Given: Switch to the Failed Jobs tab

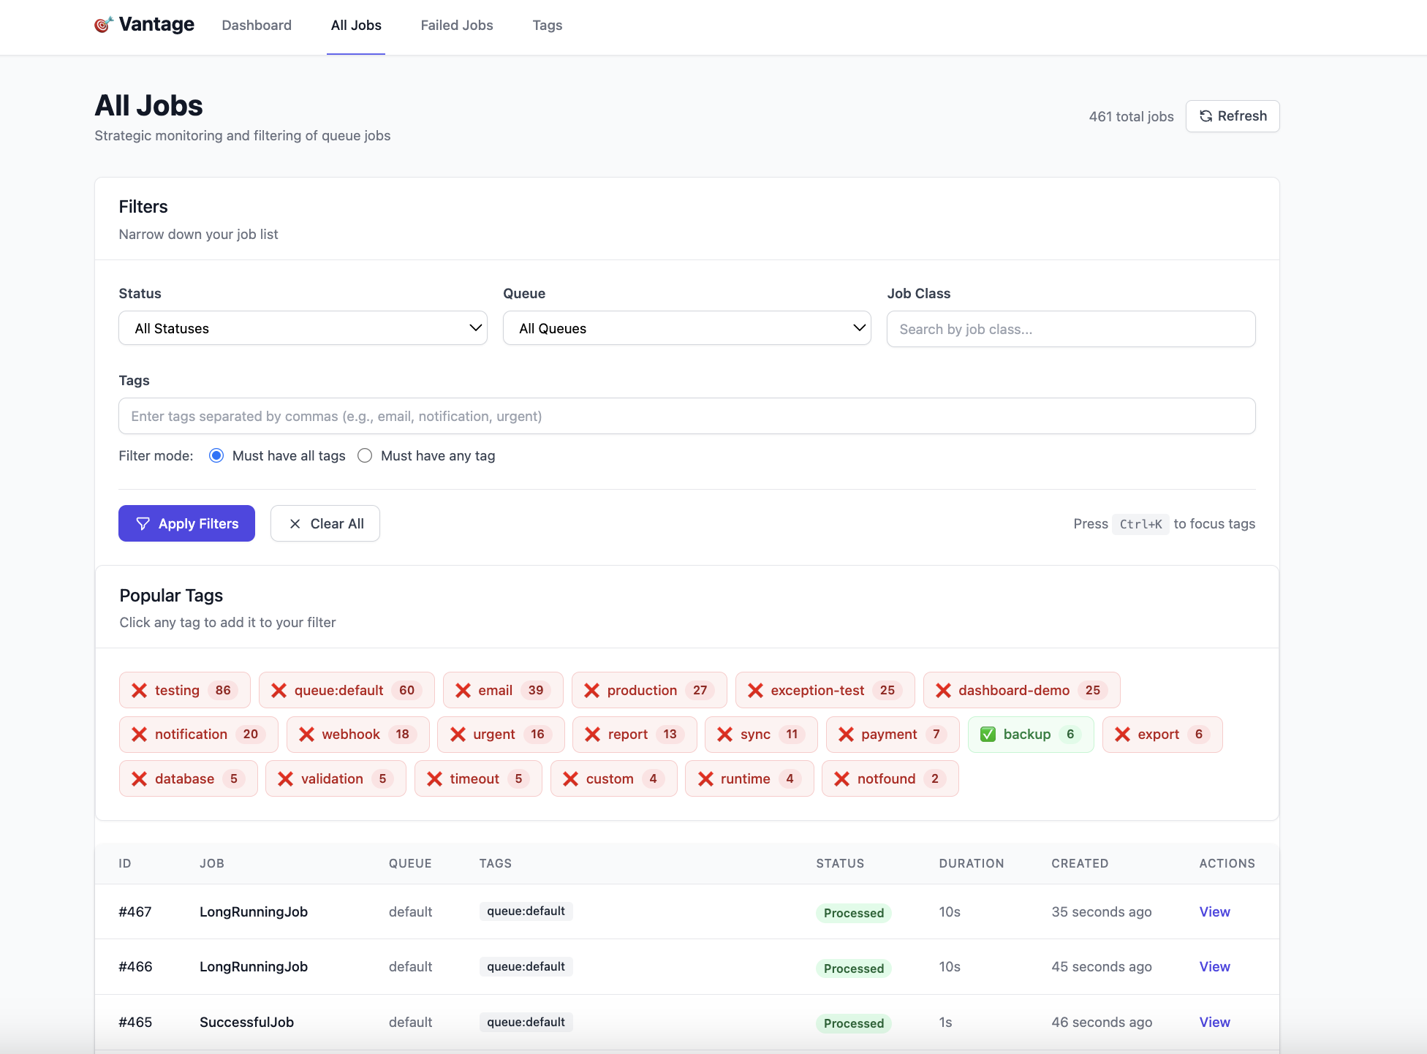Looking at the screenshot, I should pyautogui.click(x=456, y=25).
